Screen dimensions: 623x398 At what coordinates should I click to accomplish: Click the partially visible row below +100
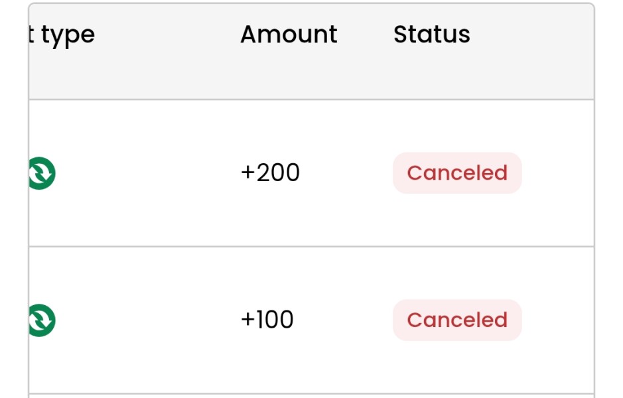[x=311, y=396]
